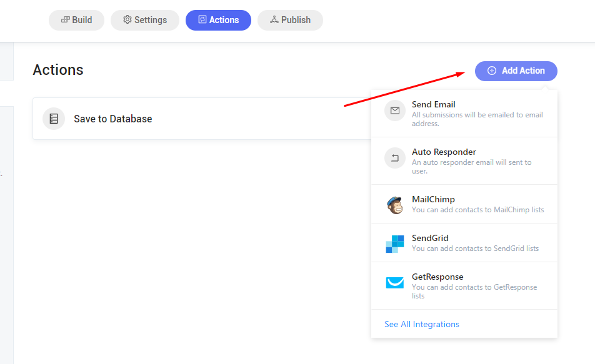595x364 pixels.
Task: Click 'You can add contacts to GetResponse lists'
Action: click(x=474, y=291)
